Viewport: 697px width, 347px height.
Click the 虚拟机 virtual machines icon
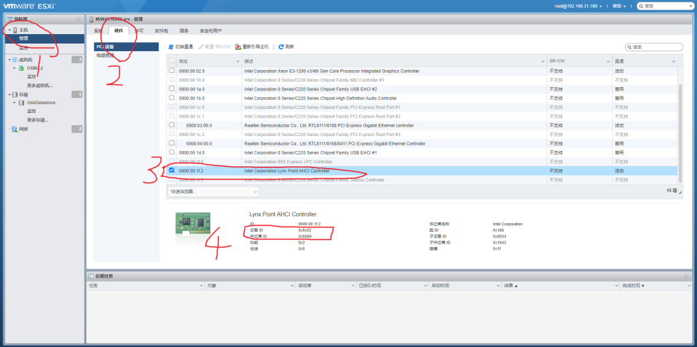click(15, 60)
